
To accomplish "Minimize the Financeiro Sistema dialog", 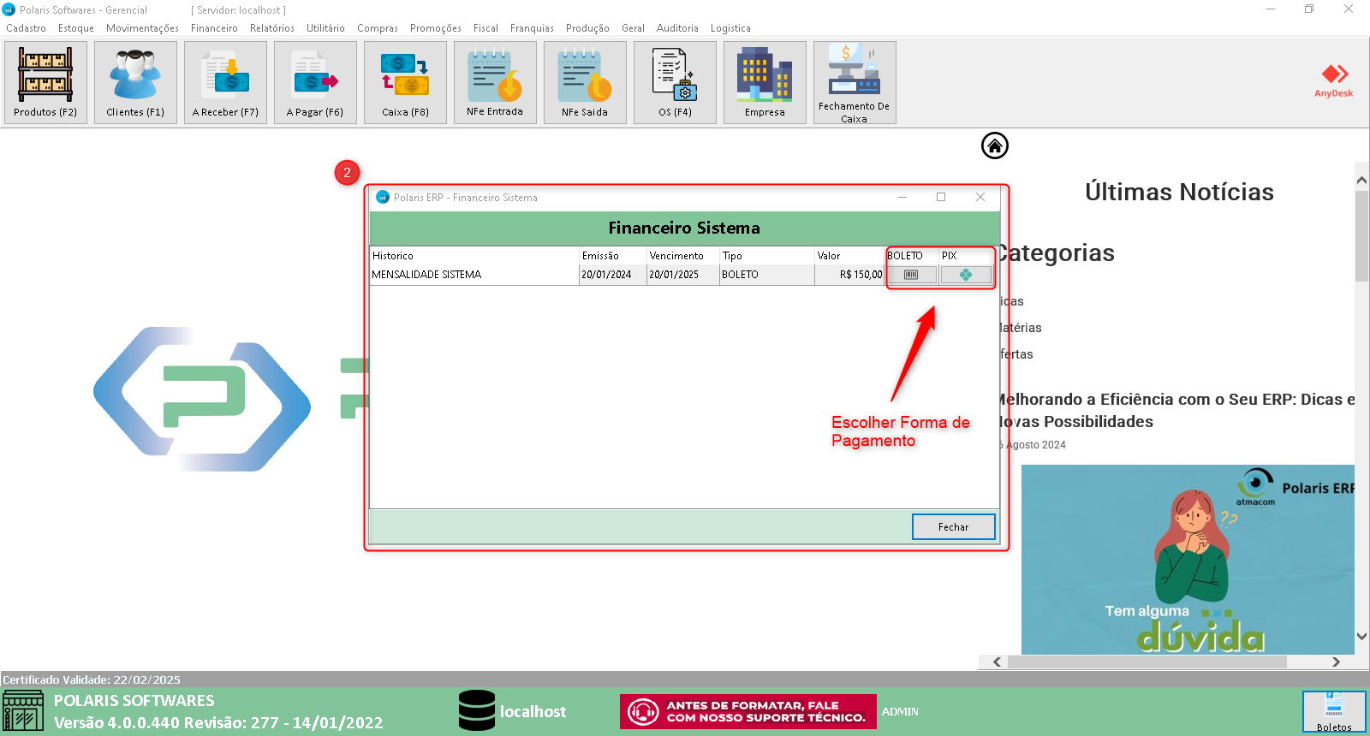I will pyautogui.click(x=902, y=197).
